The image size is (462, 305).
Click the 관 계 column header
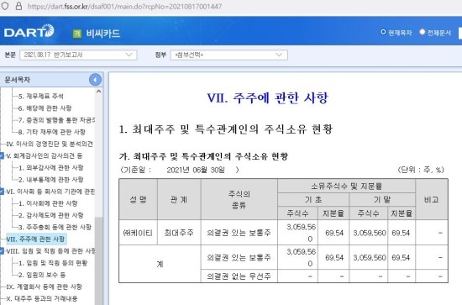(179, 199)
